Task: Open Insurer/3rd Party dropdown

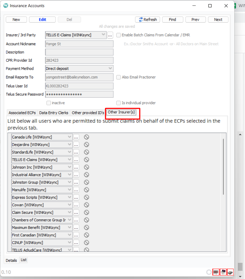Action: point(103,35)
